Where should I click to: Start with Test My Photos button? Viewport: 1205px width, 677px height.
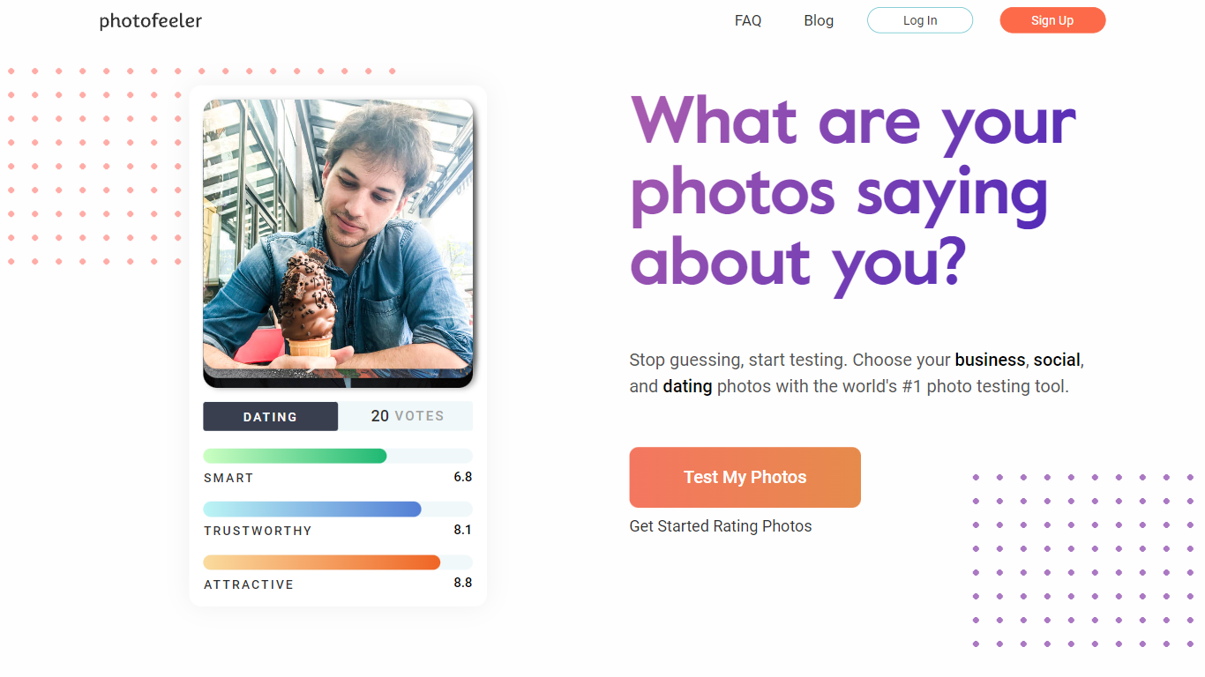[745, 477]
